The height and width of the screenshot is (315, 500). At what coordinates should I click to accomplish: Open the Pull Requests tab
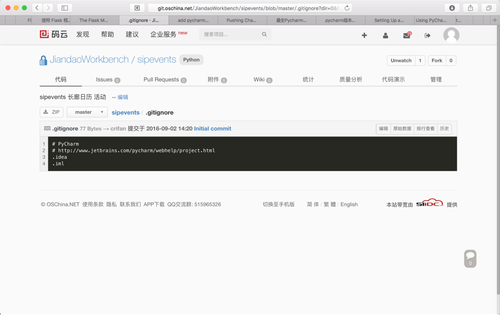click(165, 80)
